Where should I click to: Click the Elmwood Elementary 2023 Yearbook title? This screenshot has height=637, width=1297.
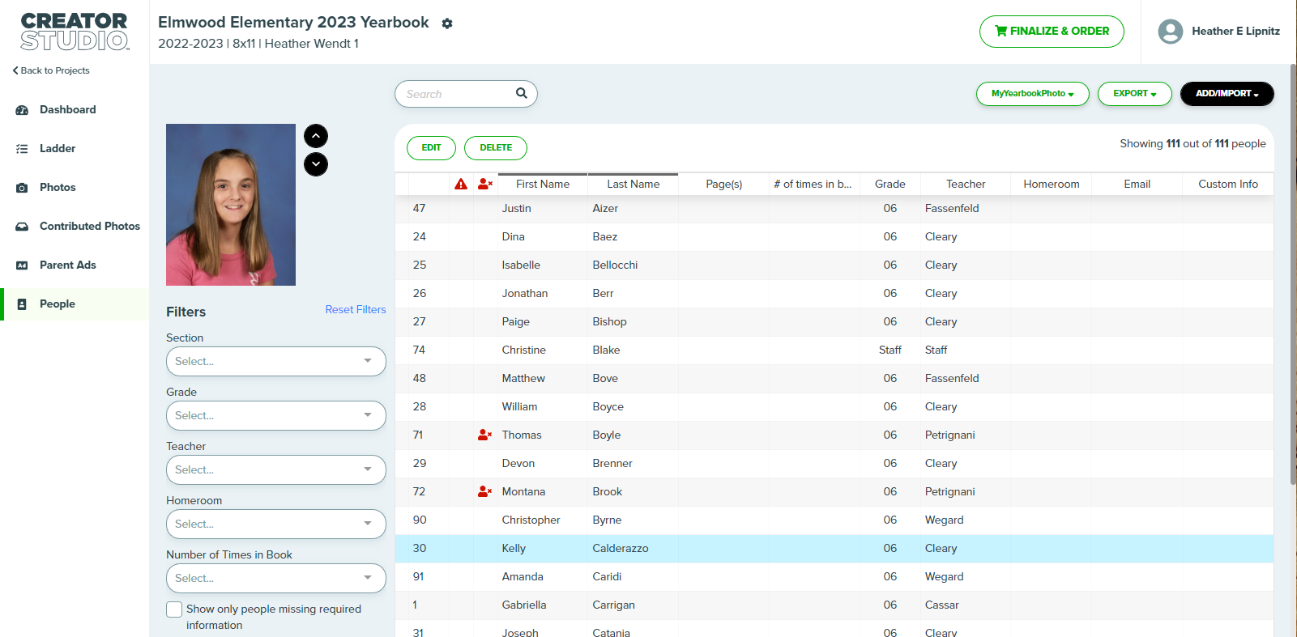pyautogui.click(x=293, y=23)
